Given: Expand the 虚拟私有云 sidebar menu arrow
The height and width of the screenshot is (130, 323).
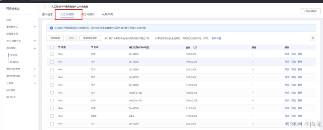Looking at the screenshot, I should click(x=35, y=27).
